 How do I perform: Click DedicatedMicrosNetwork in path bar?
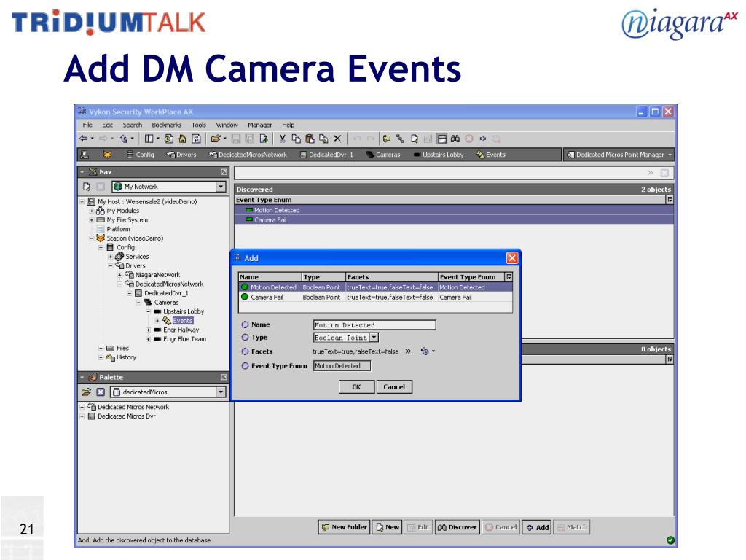tap(248, 155)
